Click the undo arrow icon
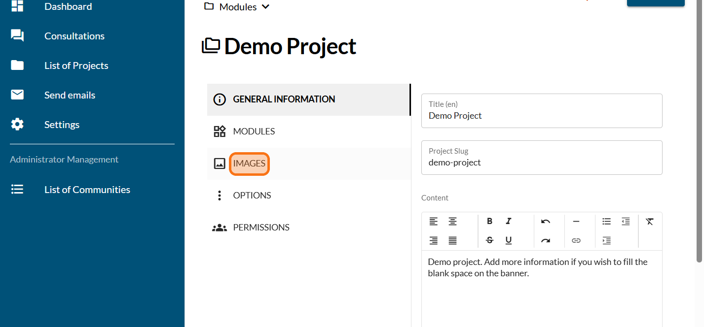 (x=545, y=222)
